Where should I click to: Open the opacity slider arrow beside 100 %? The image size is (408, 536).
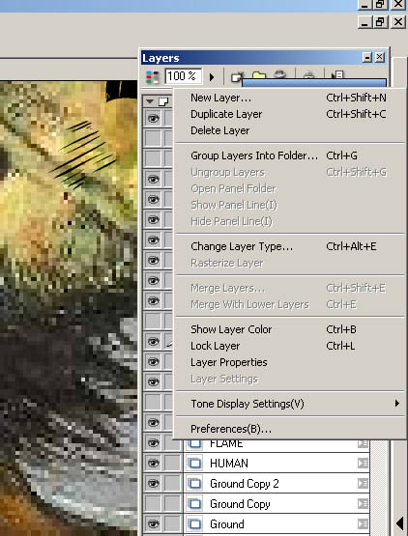pos(212,77)
